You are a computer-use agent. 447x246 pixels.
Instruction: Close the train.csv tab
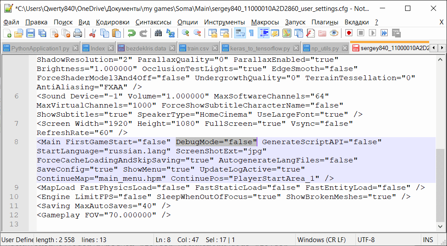click(x=215, y=48)
